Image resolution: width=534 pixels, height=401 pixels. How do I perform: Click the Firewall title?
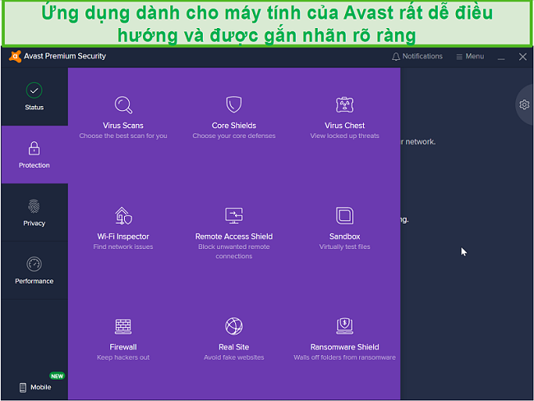pos(123,347)
